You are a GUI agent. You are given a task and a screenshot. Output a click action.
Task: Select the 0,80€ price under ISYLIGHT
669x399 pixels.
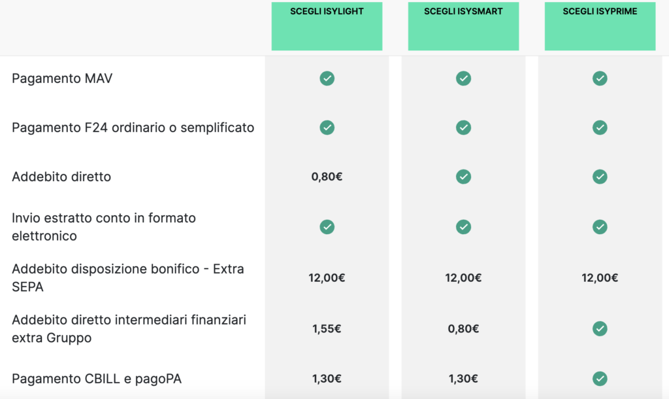point(327,177)
